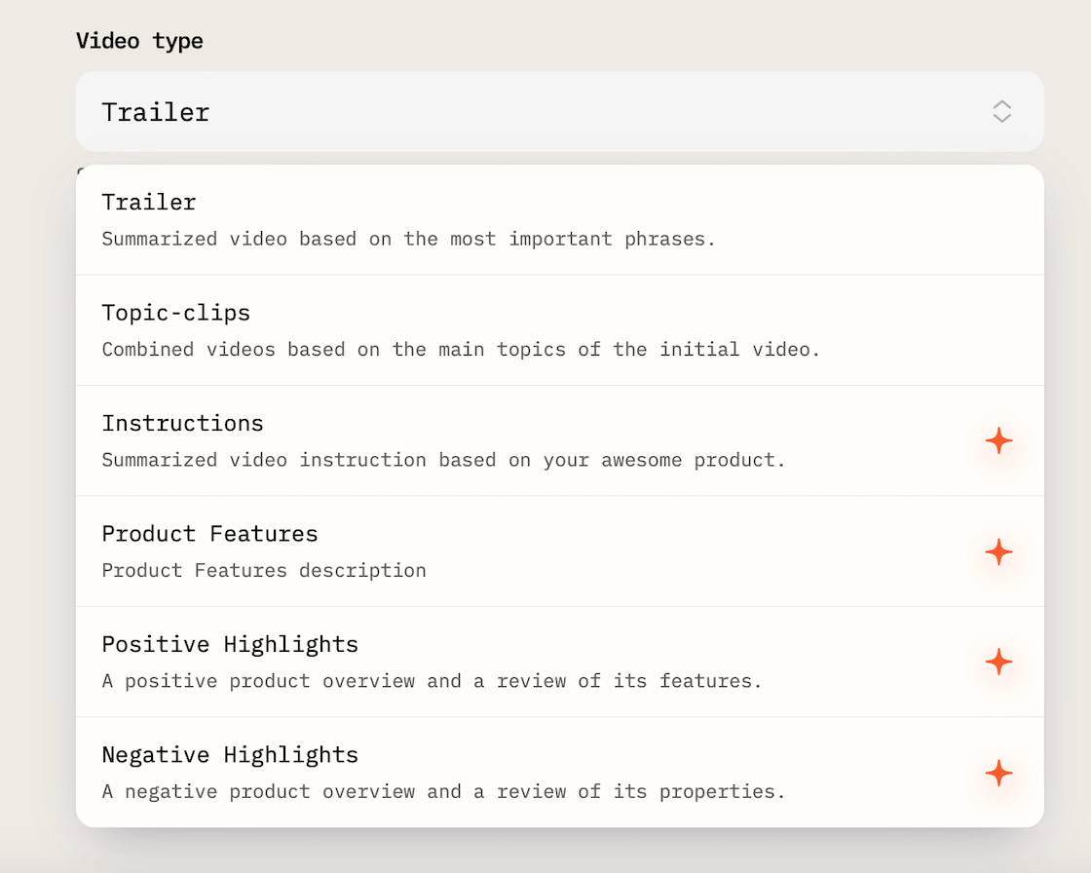
Task: Select the Product Features option title
Action: tap(209, 534)
